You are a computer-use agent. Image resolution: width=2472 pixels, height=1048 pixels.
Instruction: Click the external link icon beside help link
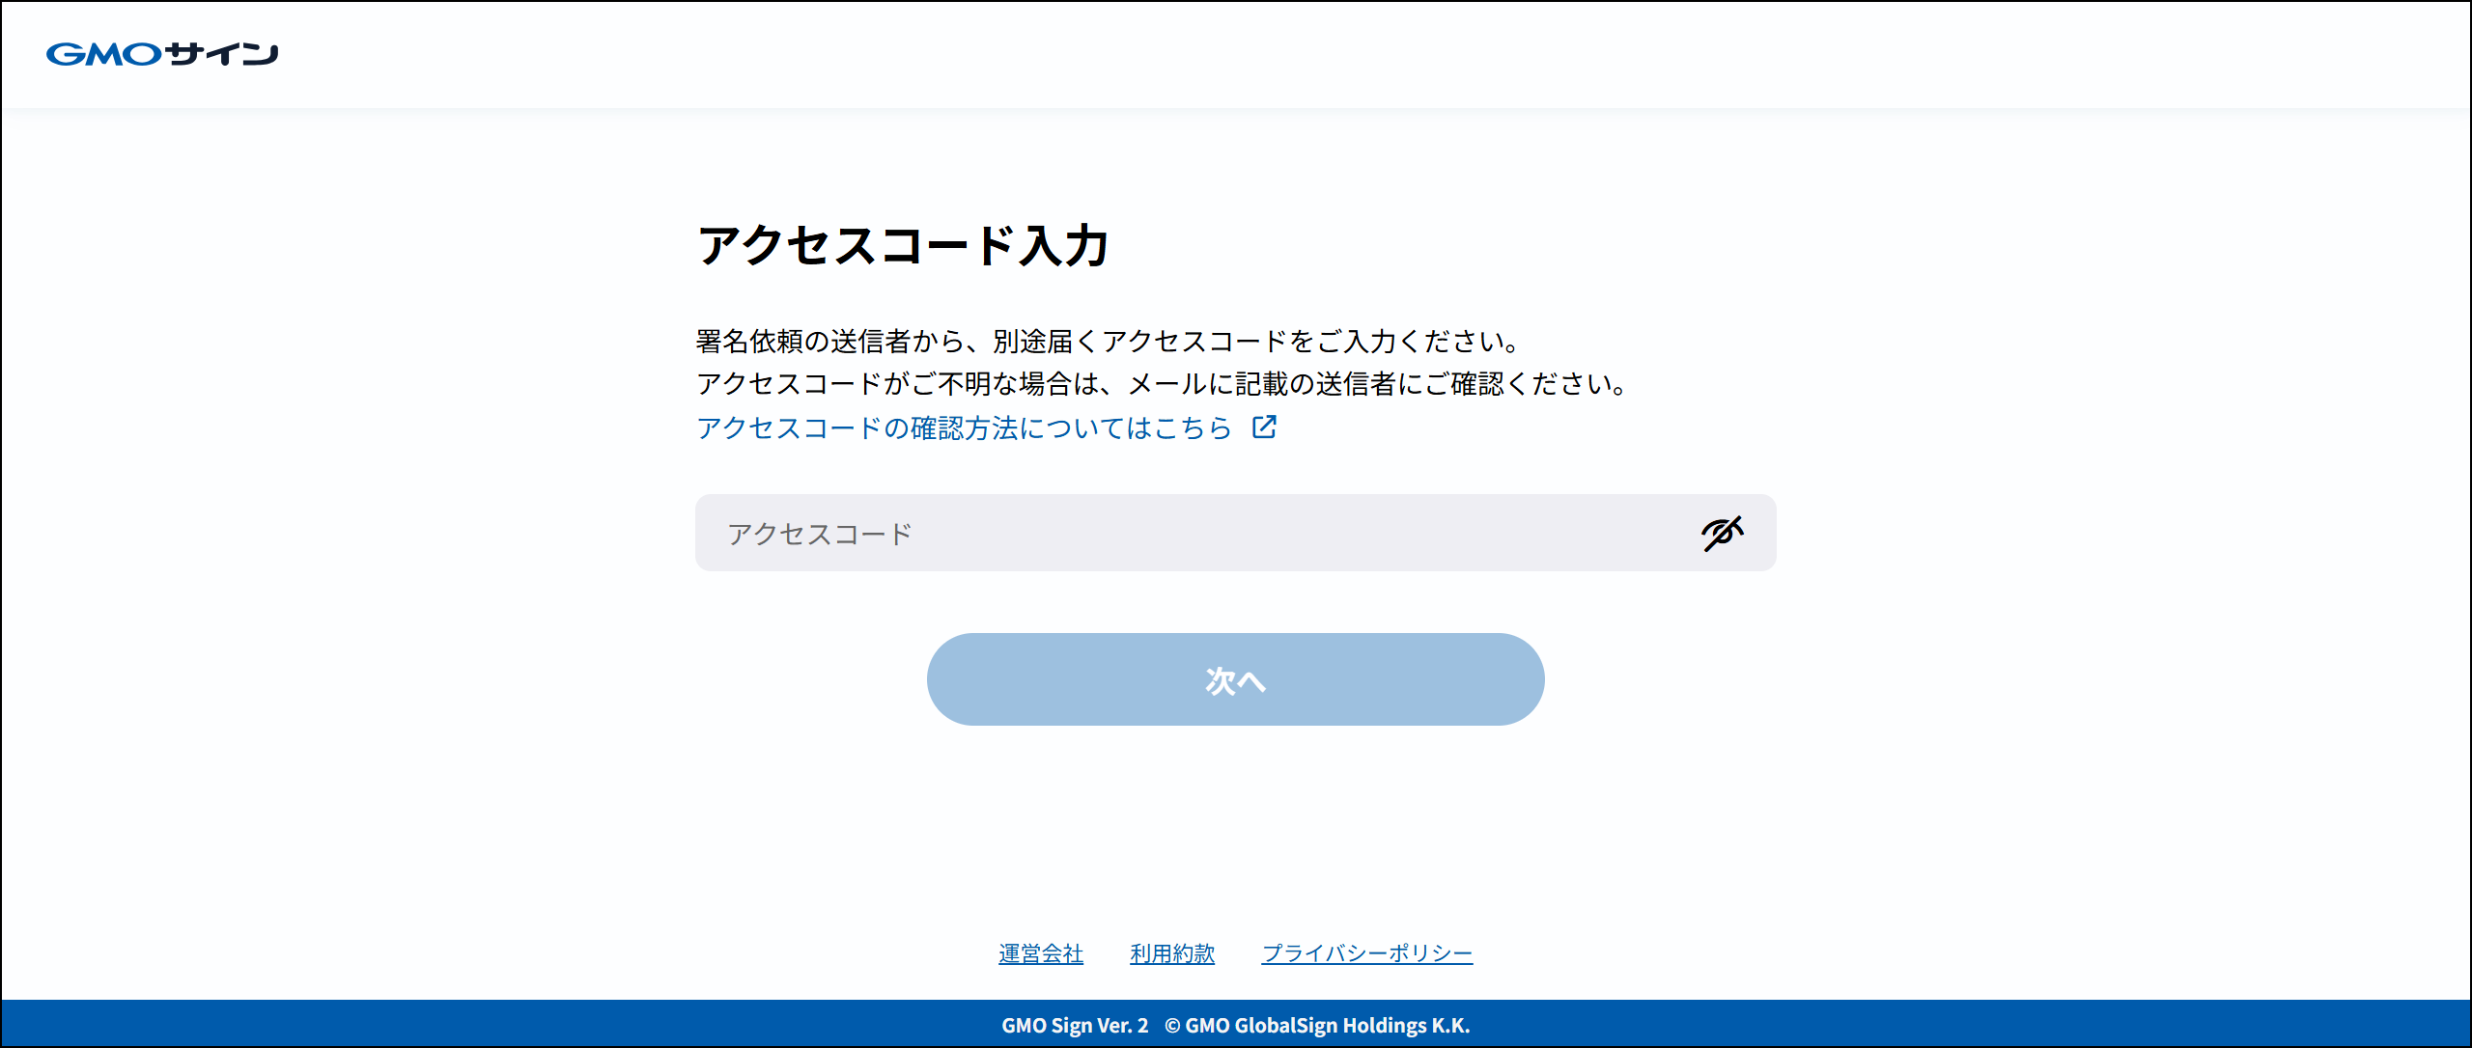tap(1264, 427)
